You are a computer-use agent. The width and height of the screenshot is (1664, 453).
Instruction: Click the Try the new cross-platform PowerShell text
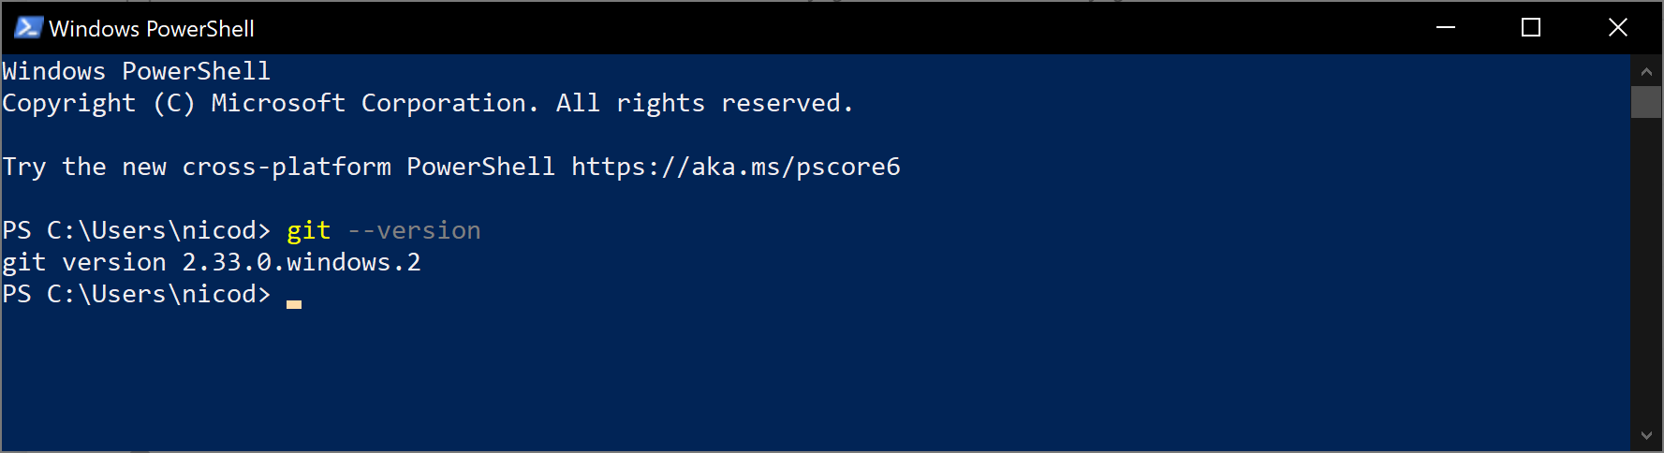click(279, 167)
